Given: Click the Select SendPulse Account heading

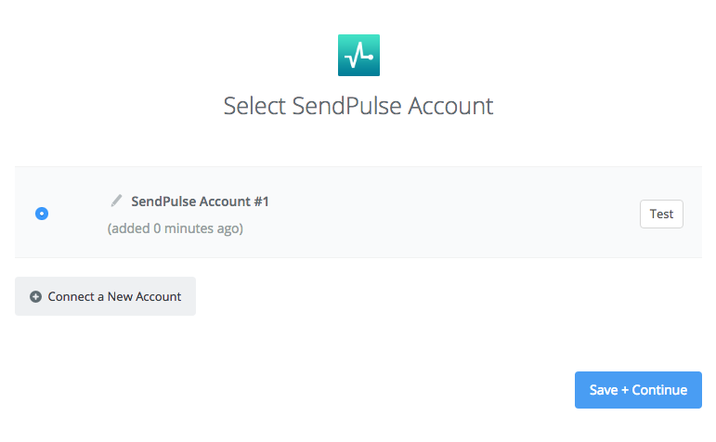Looking at the screenshot, I should tap(358, 106).
